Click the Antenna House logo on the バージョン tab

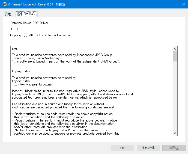(x=20, y=14)
